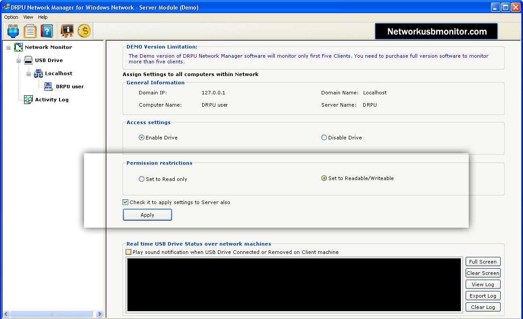
Task: Select Network Monitor tree label
Action: [49, 47]
